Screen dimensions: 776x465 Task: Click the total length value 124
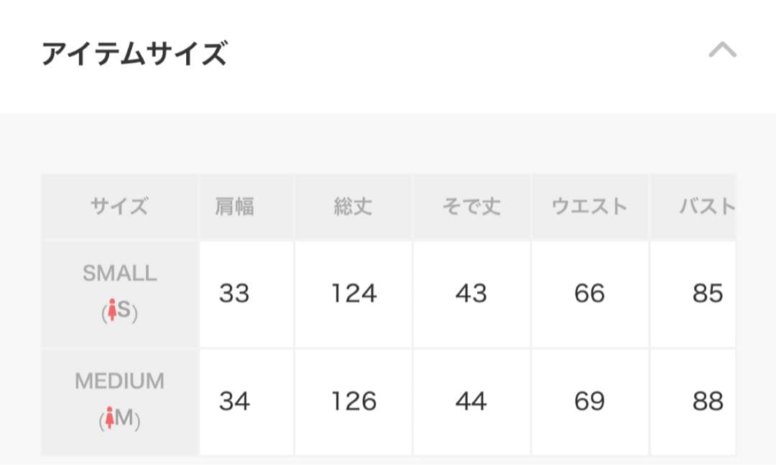[x=353, y=293]
